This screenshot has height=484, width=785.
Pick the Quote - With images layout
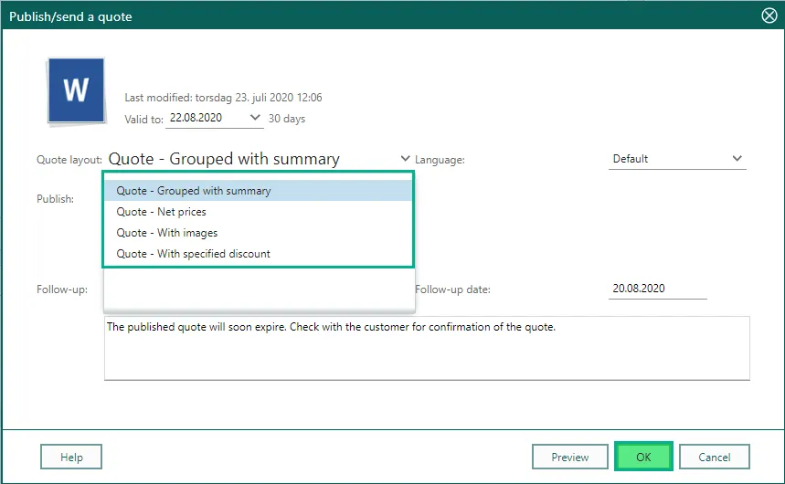pos(167,233)
